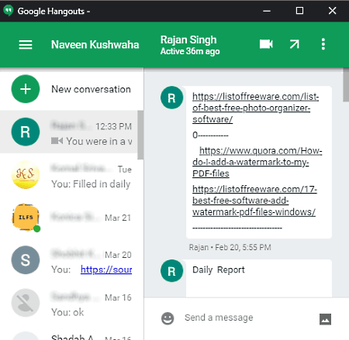Click the Rajan Singh contact name header
Image resolution: width=349 pixels, height=340 pixels.
coord(188,39)
